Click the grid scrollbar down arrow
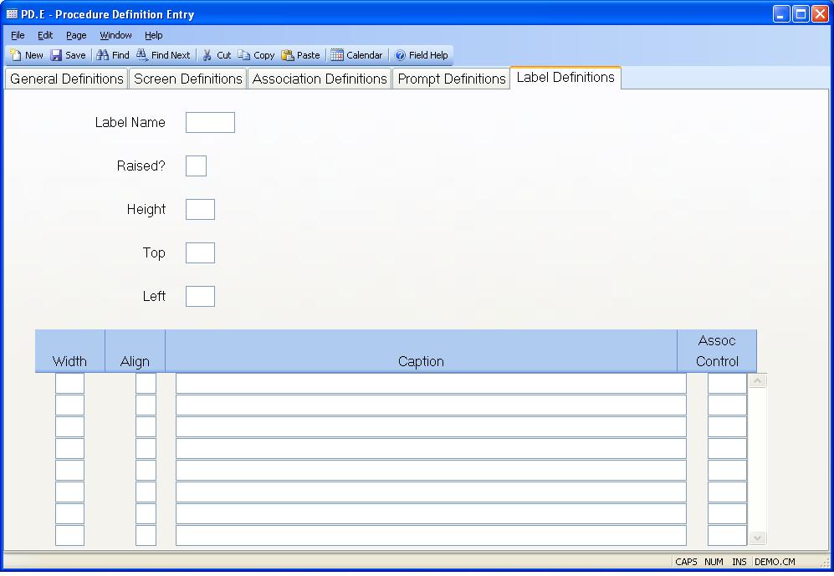This screenshot has width=834, height=576. pyautogui.click(x=757, y=538)
